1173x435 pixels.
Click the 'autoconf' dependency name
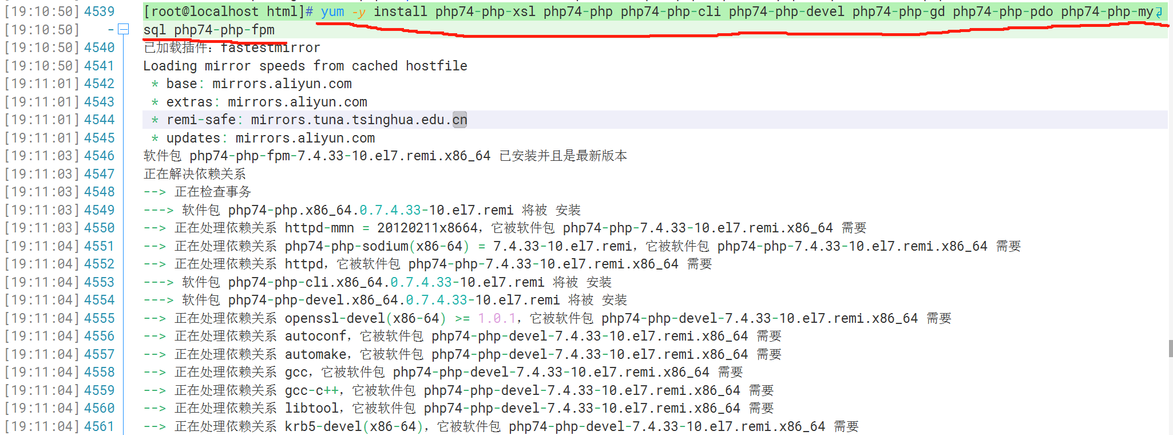click(x=316, y=337)
